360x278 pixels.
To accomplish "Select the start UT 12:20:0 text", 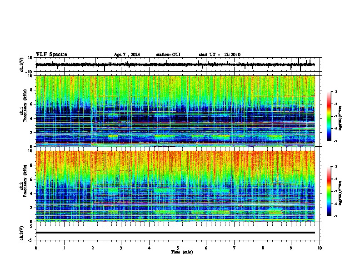I will pyautogui.click(x=220, y=55).
